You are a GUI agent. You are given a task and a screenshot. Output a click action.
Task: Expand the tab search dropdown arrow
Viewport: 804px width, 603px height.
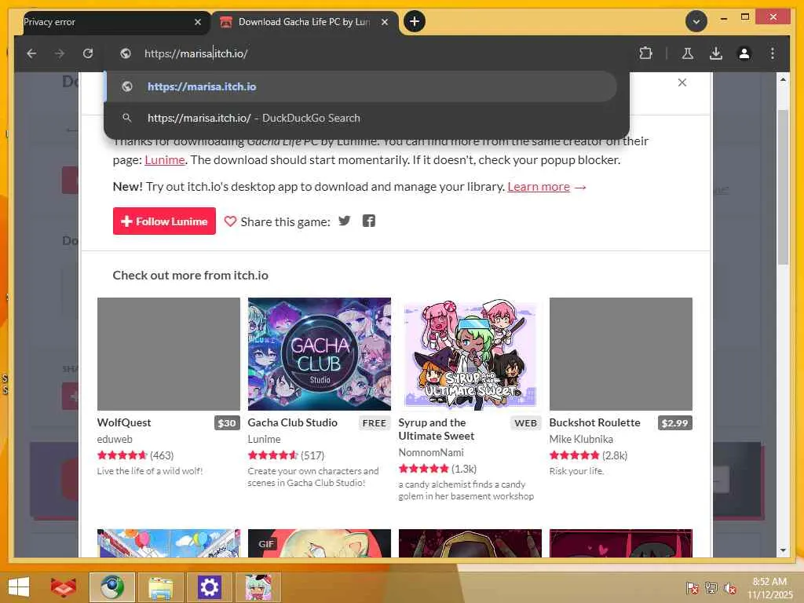(696, 22)
